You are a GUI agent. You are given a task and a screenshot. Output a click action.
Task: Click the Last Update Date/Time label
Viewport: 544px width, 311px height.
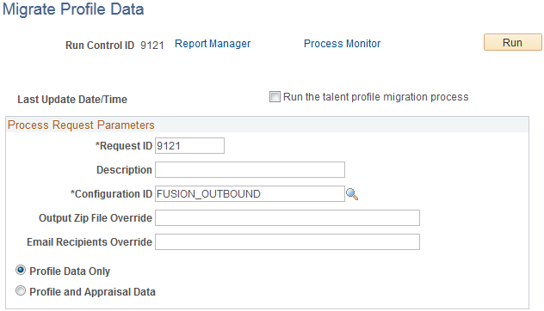(x=72, y=100)
